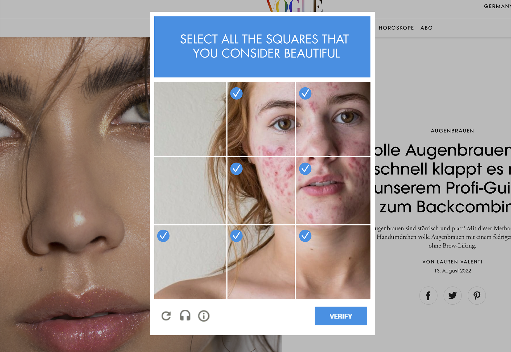Image resolution: width=511 pixels, height=352 pixels.
Task: Share article via the Facebook icon
Action: tap(428, 296)
